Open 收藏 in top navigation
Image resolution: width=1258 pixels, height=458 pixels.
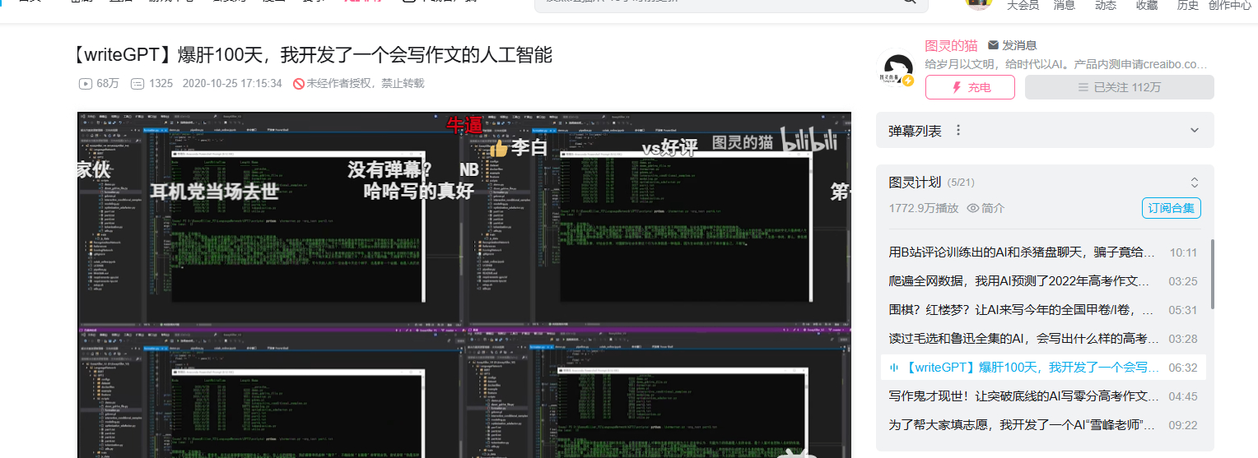pyautogui.click(x=1147, y=5)
